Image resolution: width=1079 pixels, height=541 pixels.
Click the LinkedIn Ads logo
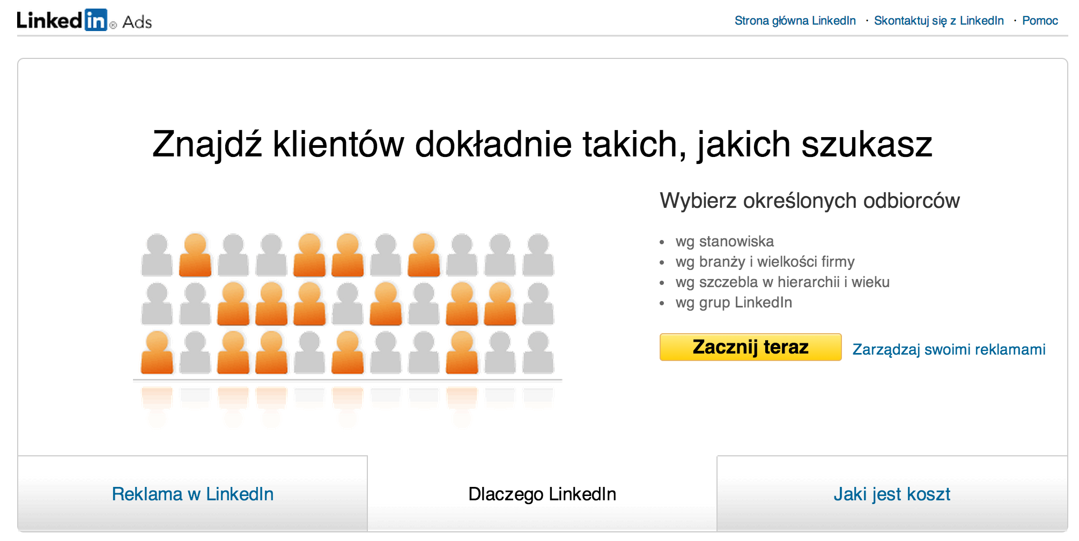(84, 20)
